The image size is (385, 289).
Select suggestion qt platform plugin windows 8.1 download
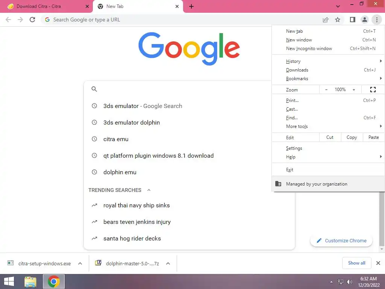click(x=189, y=155)
